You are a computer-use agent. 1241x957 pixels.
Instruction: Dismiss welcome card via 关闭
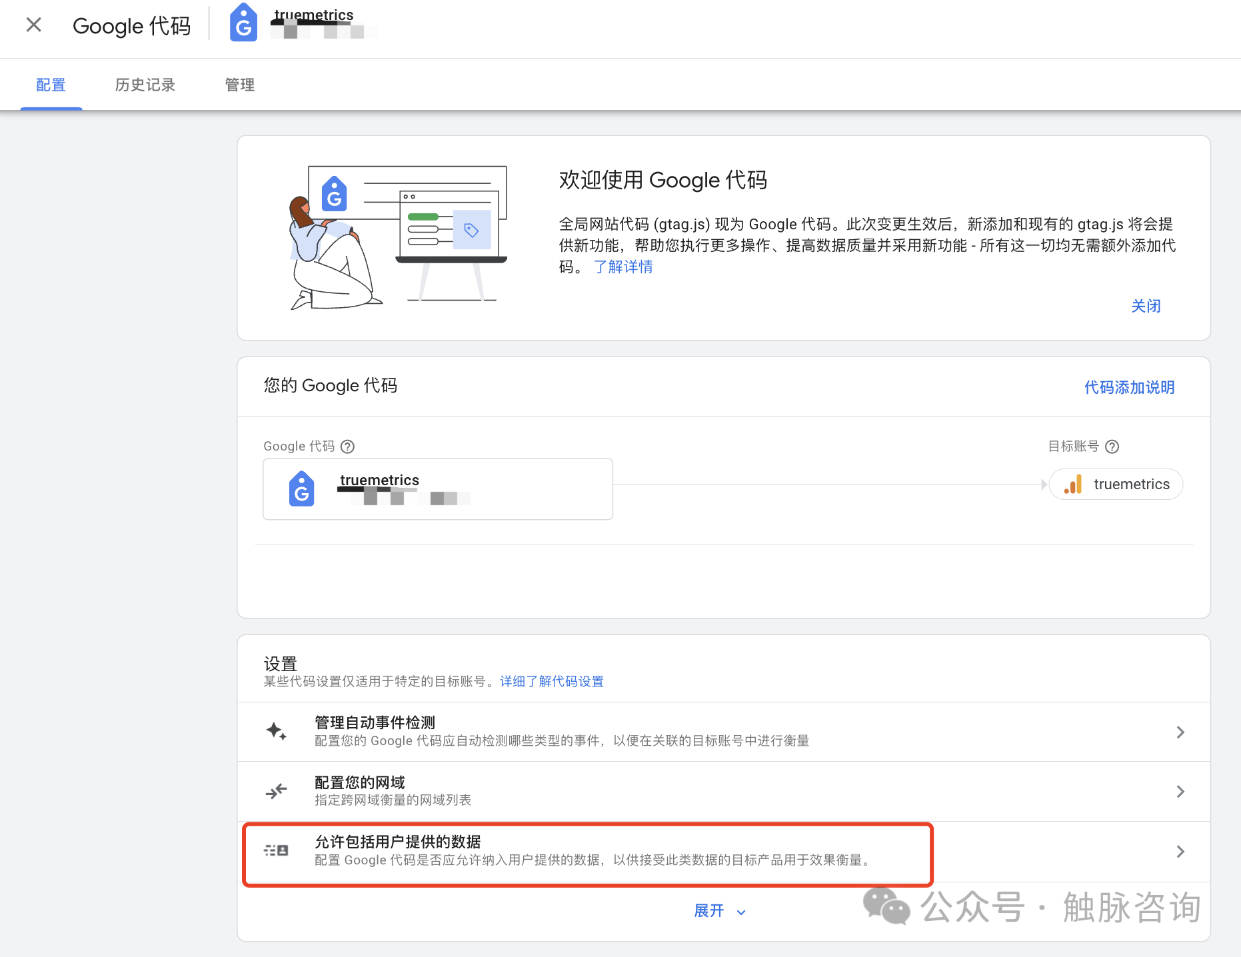click(x=1146, y=306)
